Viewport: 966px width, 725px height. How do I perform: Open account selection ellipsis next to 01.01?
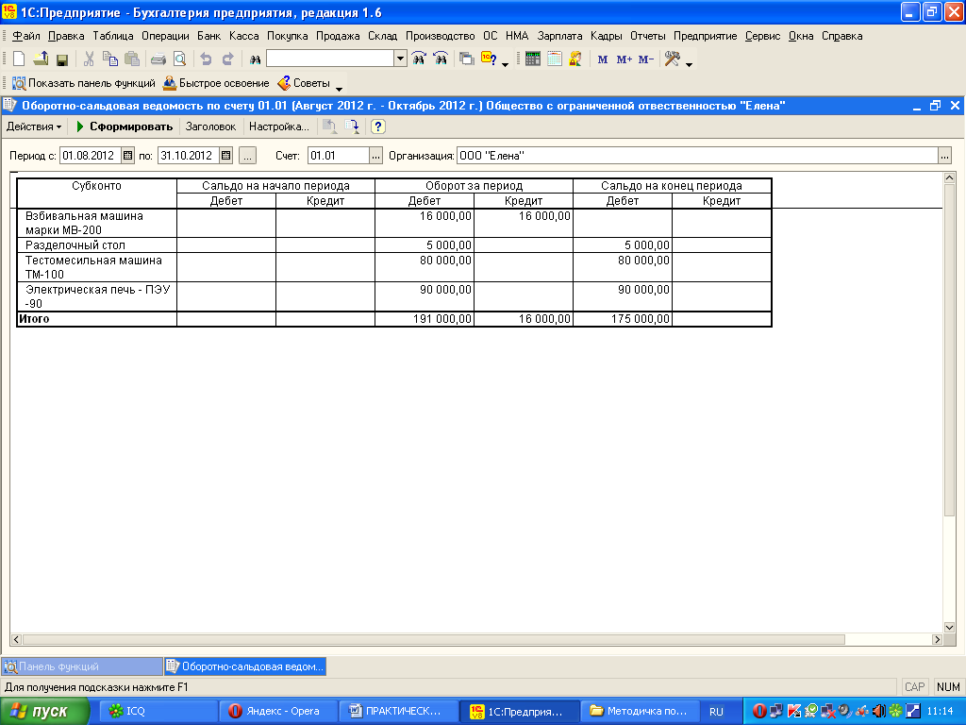click(375, 156)
